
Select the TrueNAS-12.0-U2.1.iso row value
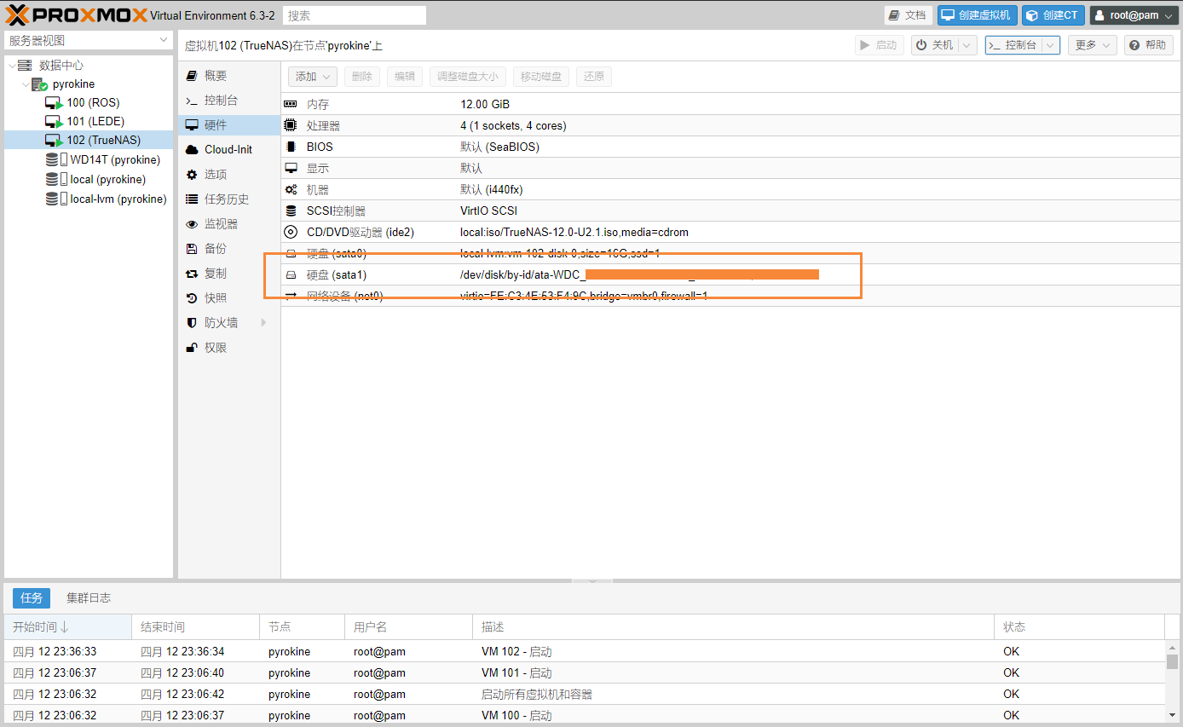[x=574, y=232]
